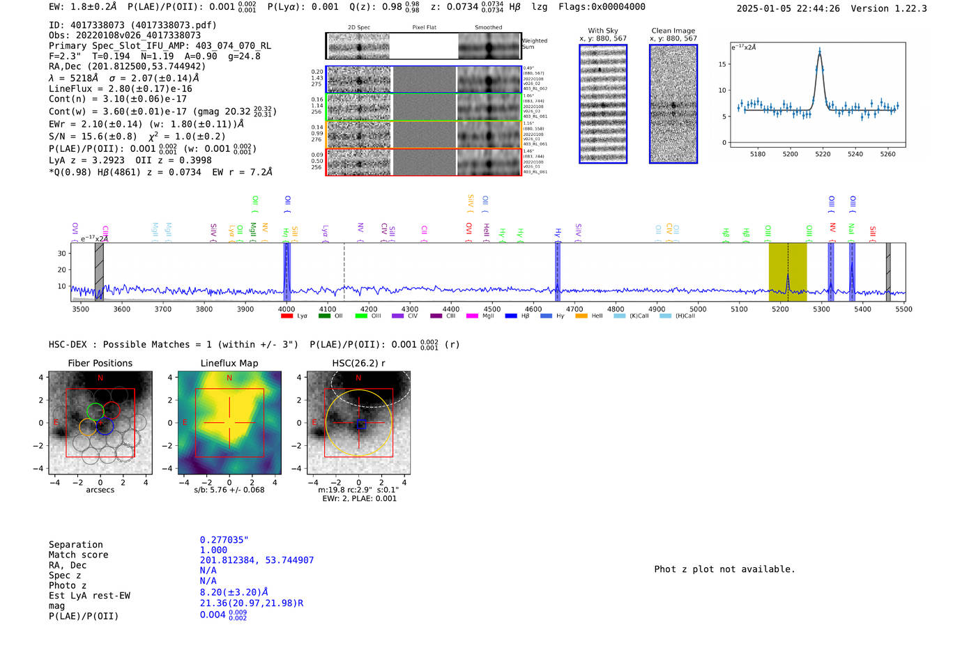Click the 'Pixel Flat' column header
Viewport: 976px width, 664px height.
click(x=424, y=28)
